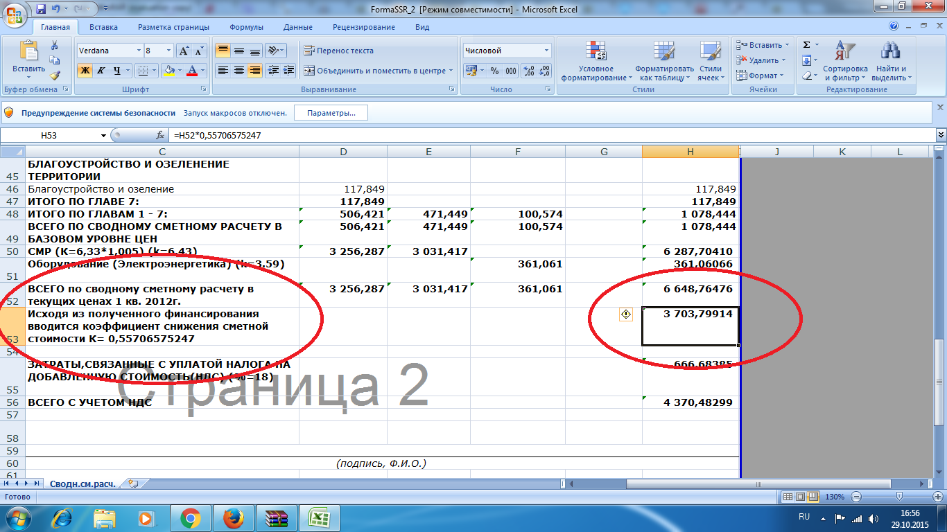Center cell text horizontally
The image size is (947, 532).
pos(239,71)
